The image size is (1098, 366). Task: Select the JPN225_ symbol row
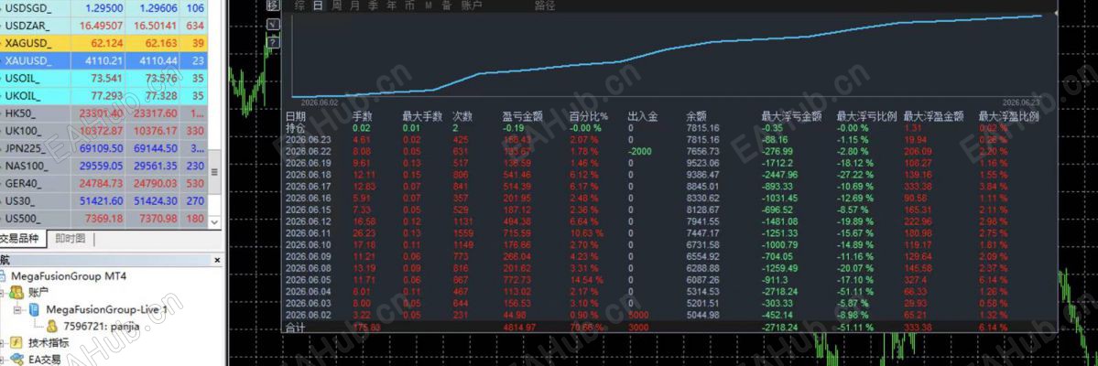point(105,148)
